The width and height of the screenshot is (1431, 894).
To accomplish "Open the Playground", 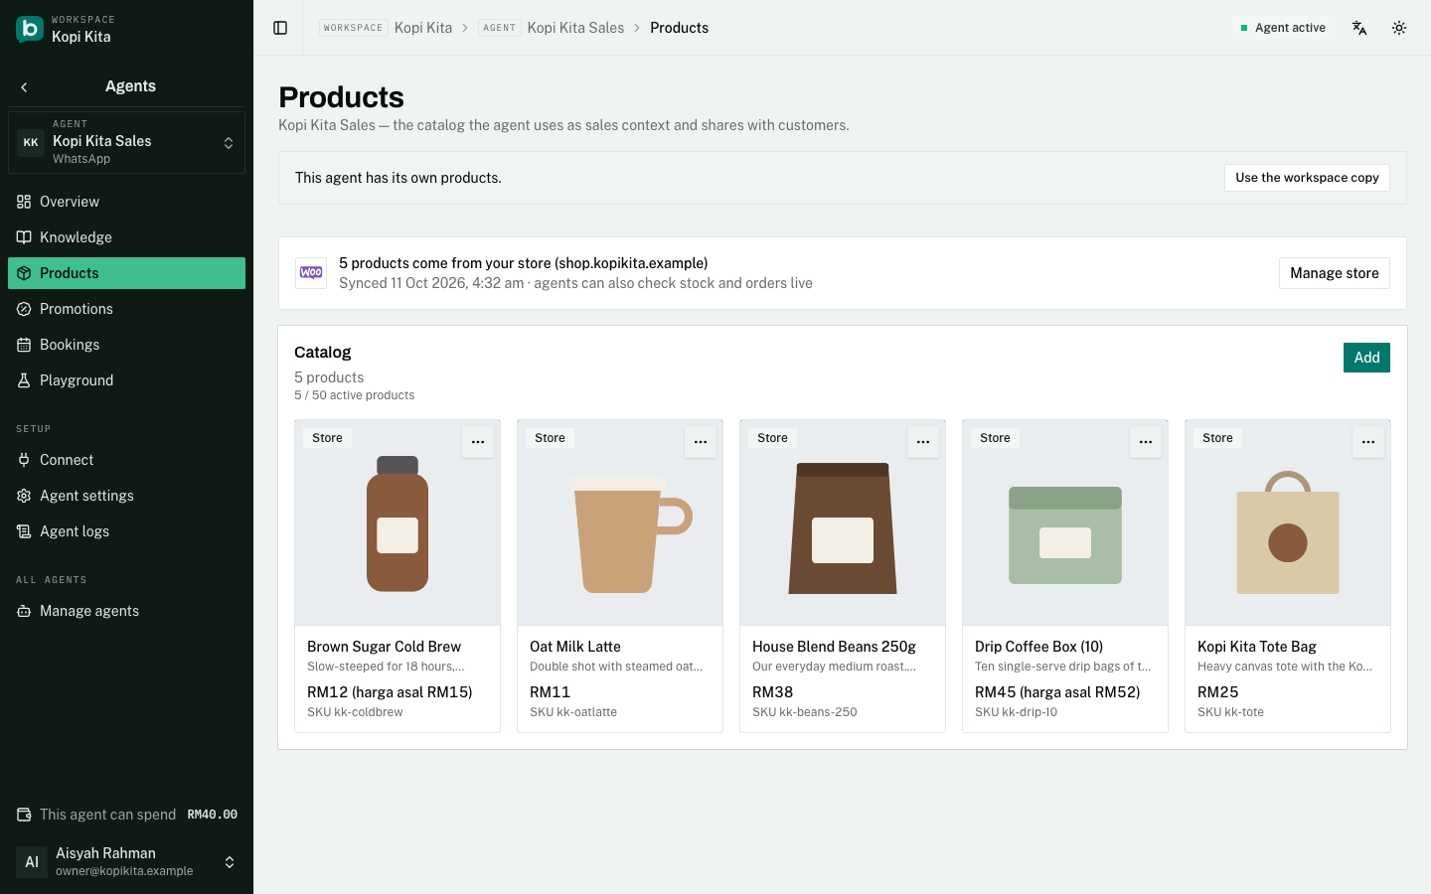I will pyautogui.click(x=126, y=380).
